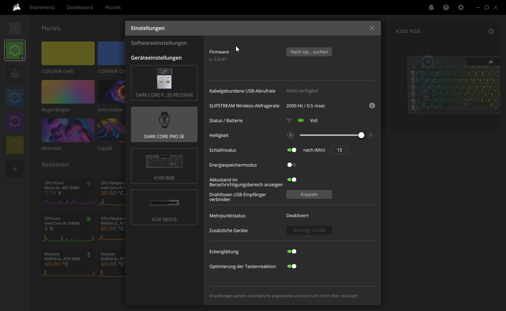Screen dimensions: 506x311
Task: Adjust the Helligkeit brightness slider handle
Action: point(361,135)
